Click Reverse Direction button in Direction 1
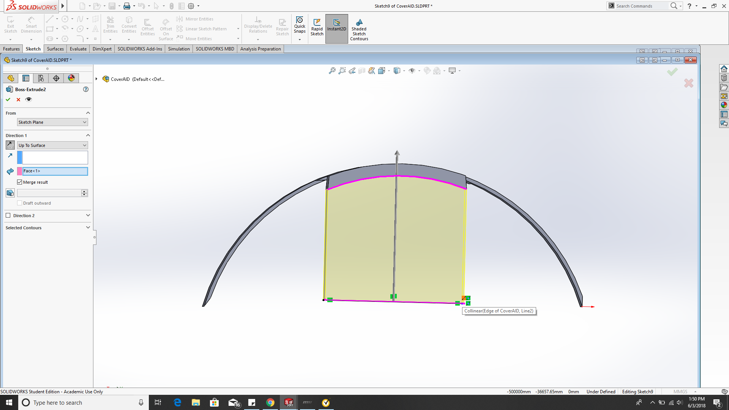The image size is (729, 410). [10, 145]
